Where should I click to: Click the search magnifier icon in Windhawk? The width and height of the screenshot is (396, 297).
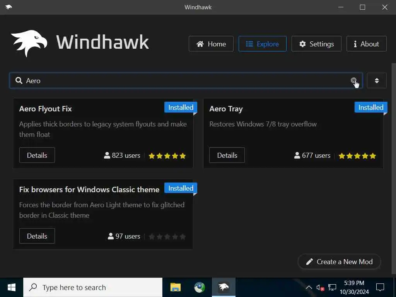point(19,80)
